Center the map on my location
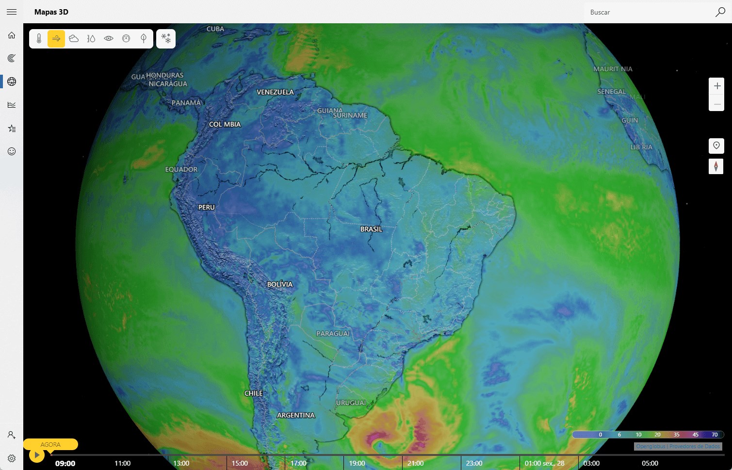 click(716, 146)
